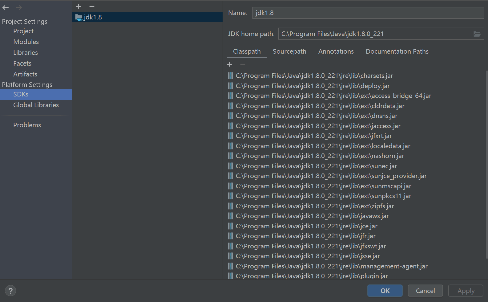Click the jar icon beside localedata.jar

point(230,146)
